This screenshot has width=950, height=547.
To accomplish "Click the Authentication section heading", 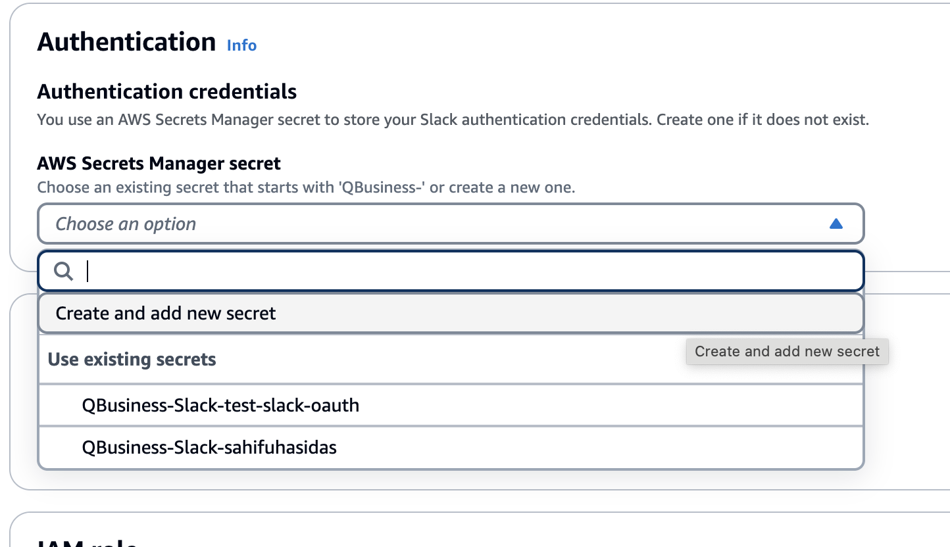I will coord(126,42).
